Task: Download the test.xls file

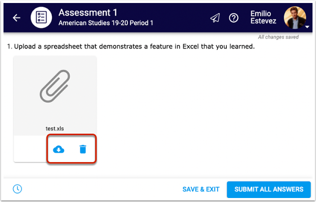Action: click(59, 149)
